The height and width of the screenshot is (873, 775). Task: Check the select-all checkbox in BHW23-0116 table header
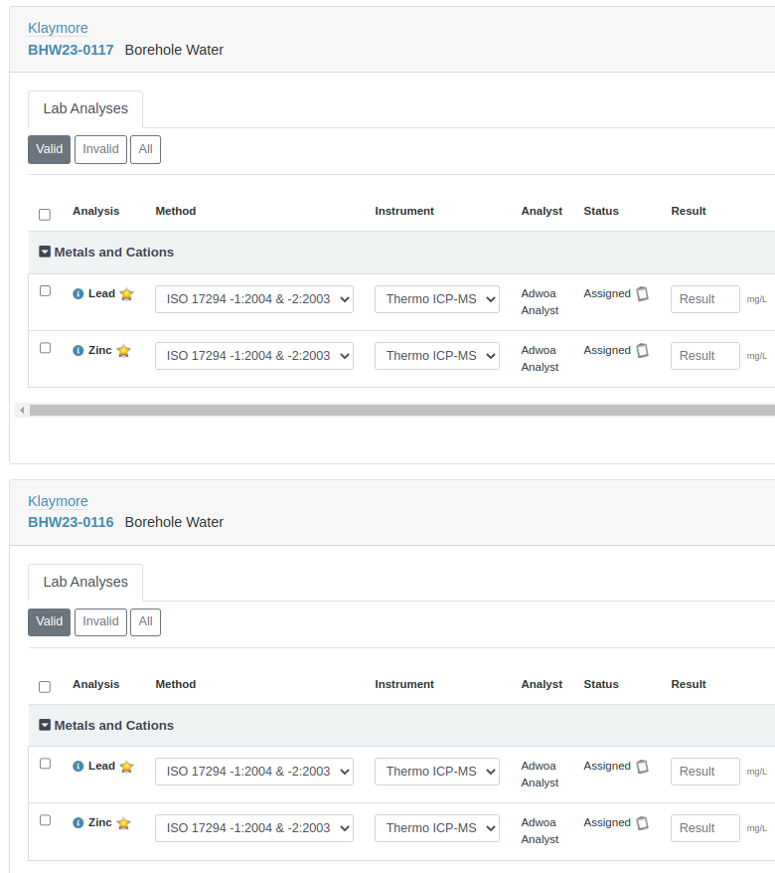[45, 687]
